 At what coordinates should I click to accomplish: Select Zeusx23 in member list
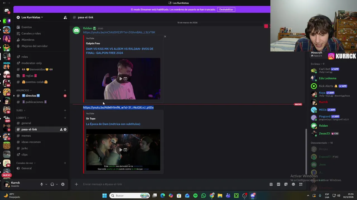324,134
